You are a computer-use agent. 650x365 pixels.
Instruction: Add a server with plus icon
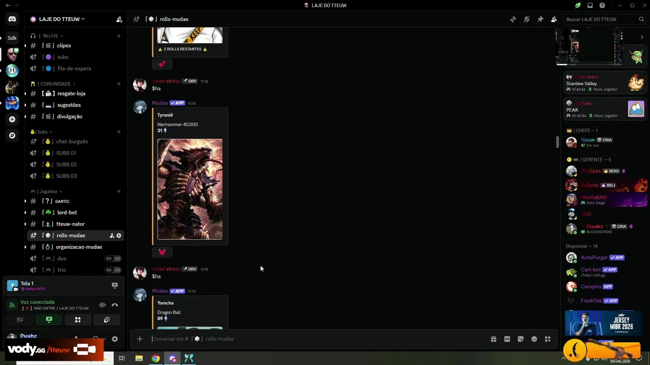click(12, 119)
